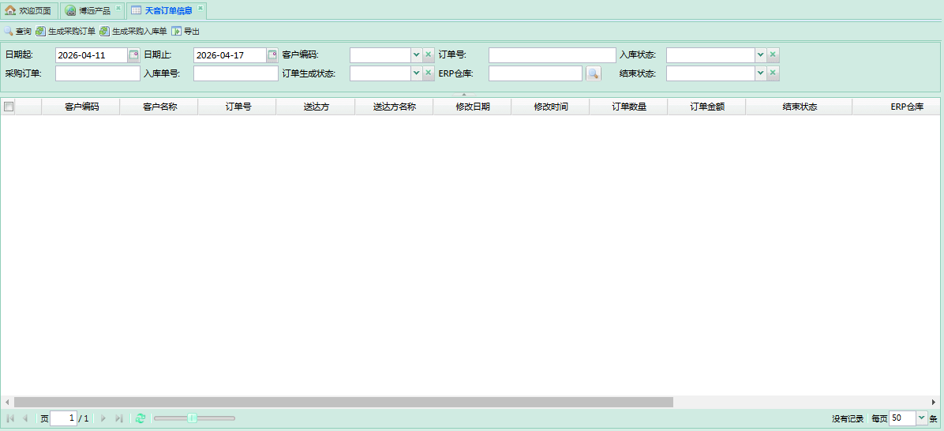The height and width of the screenshot is (431, 944).
Task: Click the slider handle in the pager bar
Action: pyautogui.click(x=192, y=418)
